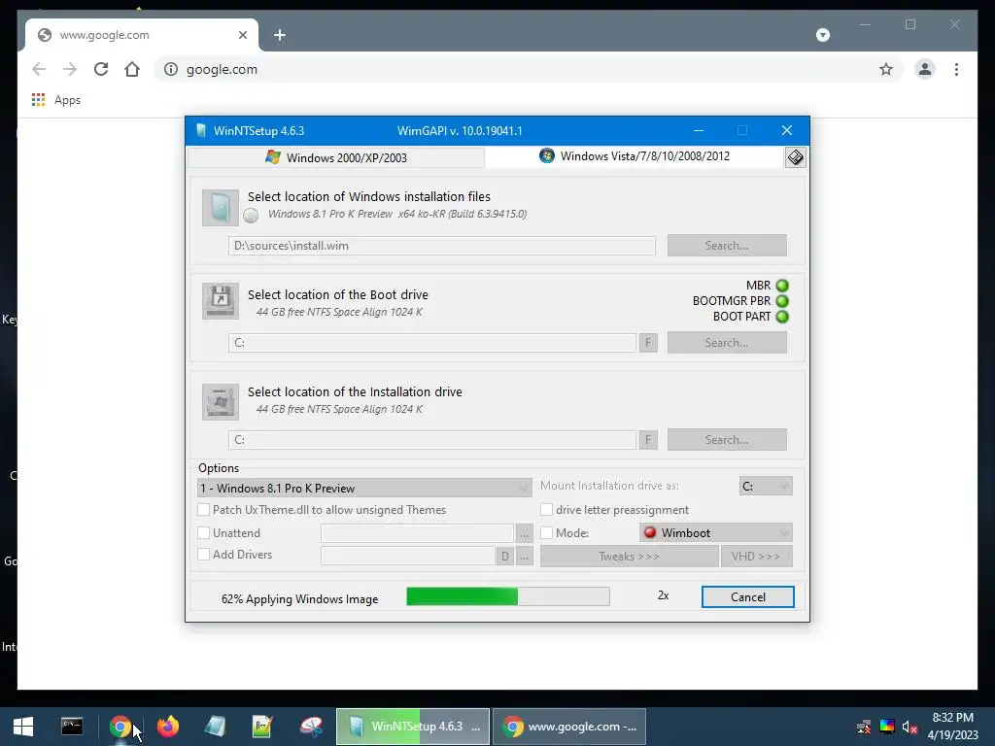Click the install.wim path field

(x=442, y=246)
